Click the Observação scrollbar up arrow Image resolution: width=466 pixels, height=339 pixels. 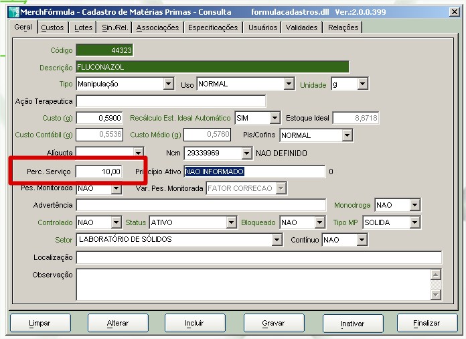(436, 275)
